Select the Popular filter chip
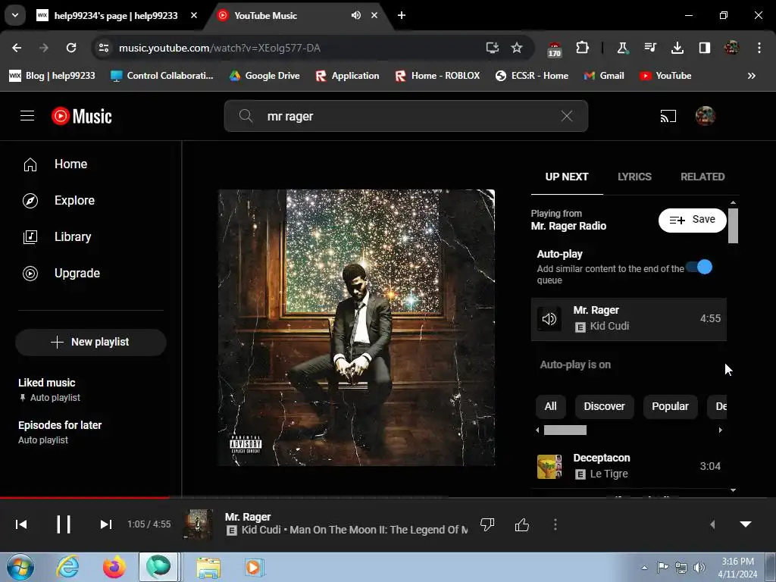 (670, 406)
